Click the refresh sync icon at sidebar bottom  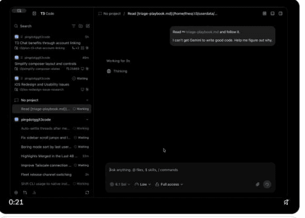87,193
